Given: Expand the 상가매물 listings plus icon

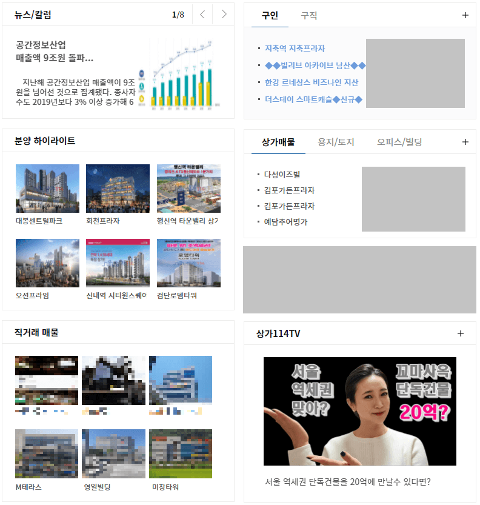Looking at the screenshot, I should coord(465,142).
